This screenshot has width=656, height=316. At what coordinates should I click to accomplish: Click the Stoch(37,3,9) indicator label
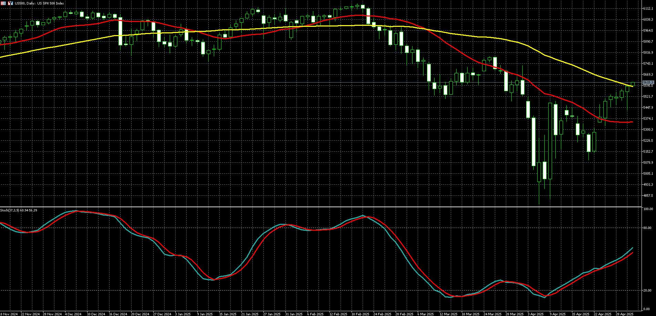tap(19, 210)
